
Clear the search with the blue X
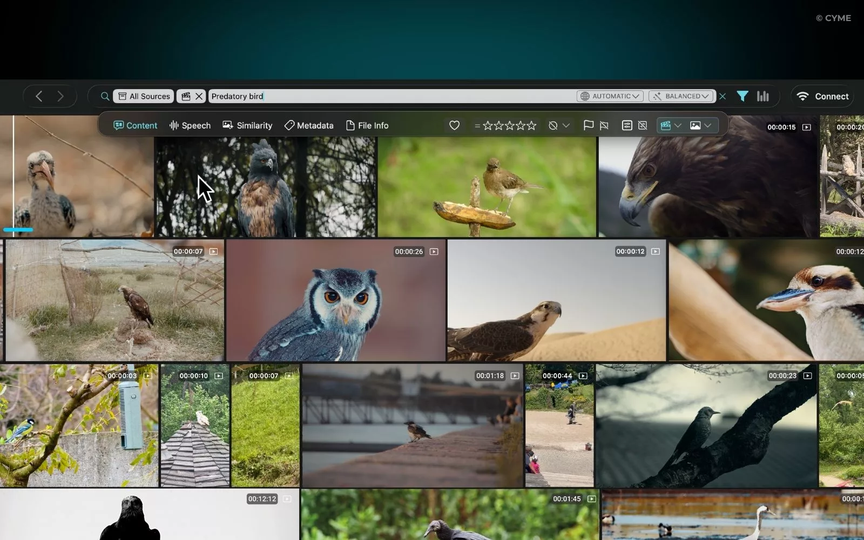pos(723,96)
